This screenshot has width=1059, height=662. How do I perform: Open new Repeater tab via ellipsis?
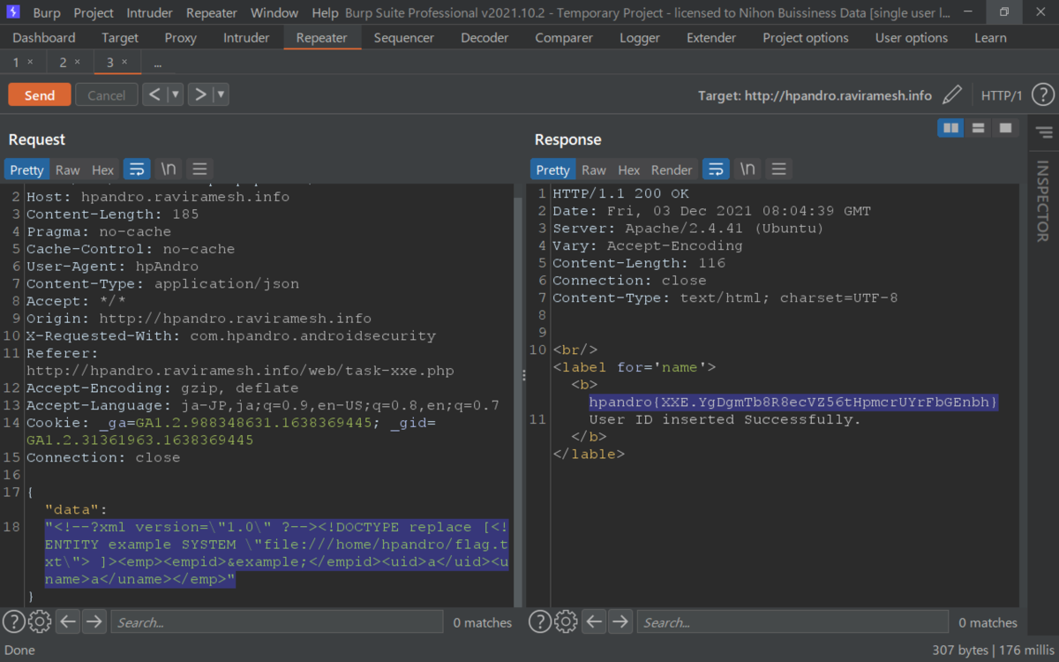pos(157,63)
